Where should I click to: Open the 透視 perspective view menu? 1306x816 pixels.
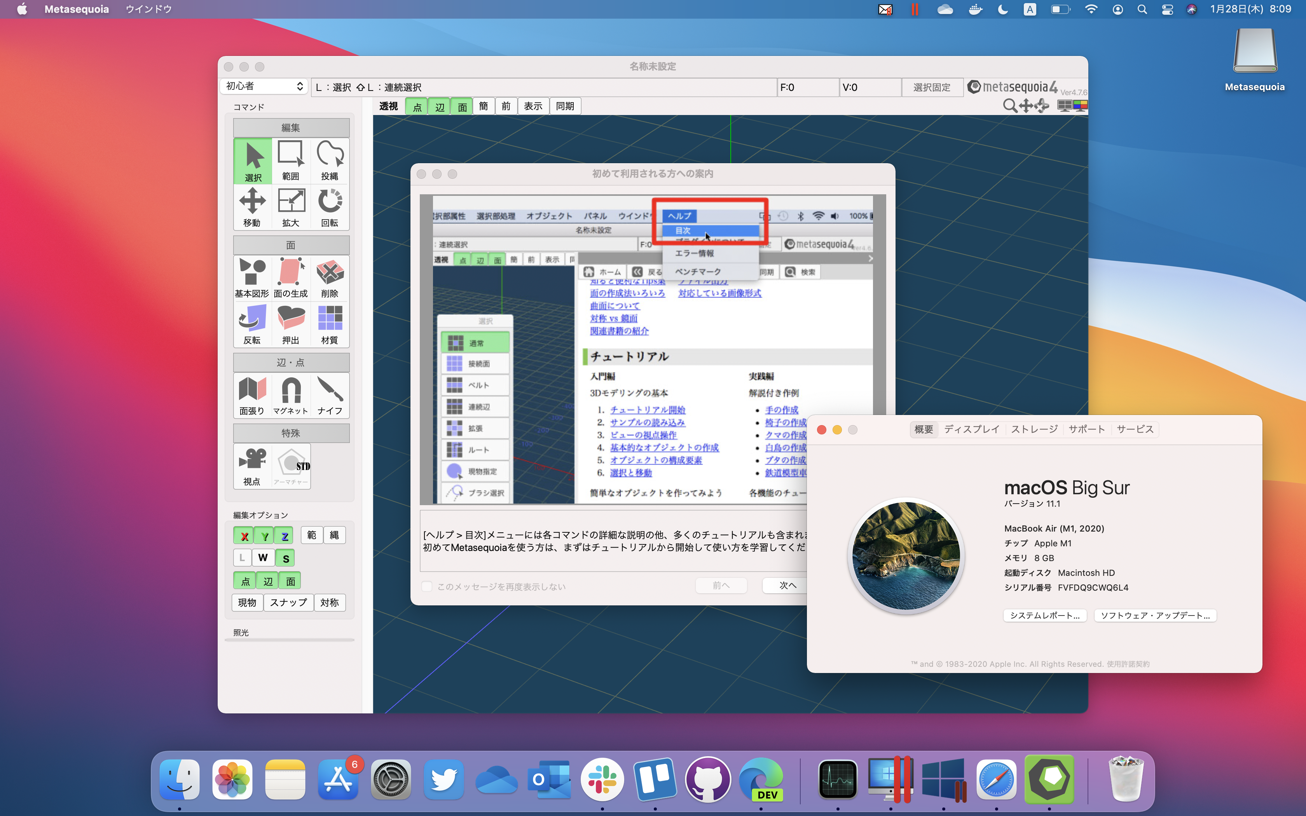tap(389, 106)
